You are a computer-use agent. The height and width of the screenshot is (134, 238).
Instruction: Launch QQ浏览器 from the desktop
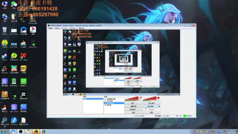[24, 31]
